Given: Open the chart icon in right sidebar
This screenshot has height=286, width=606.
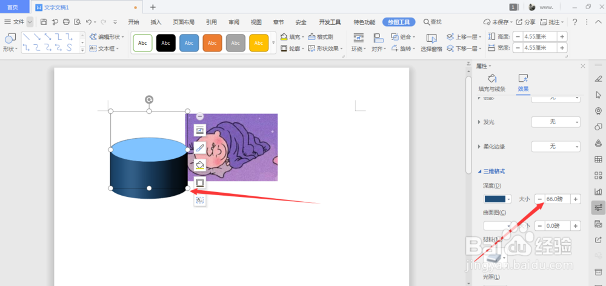Looking at the screenshot, I should click(598, 191).
